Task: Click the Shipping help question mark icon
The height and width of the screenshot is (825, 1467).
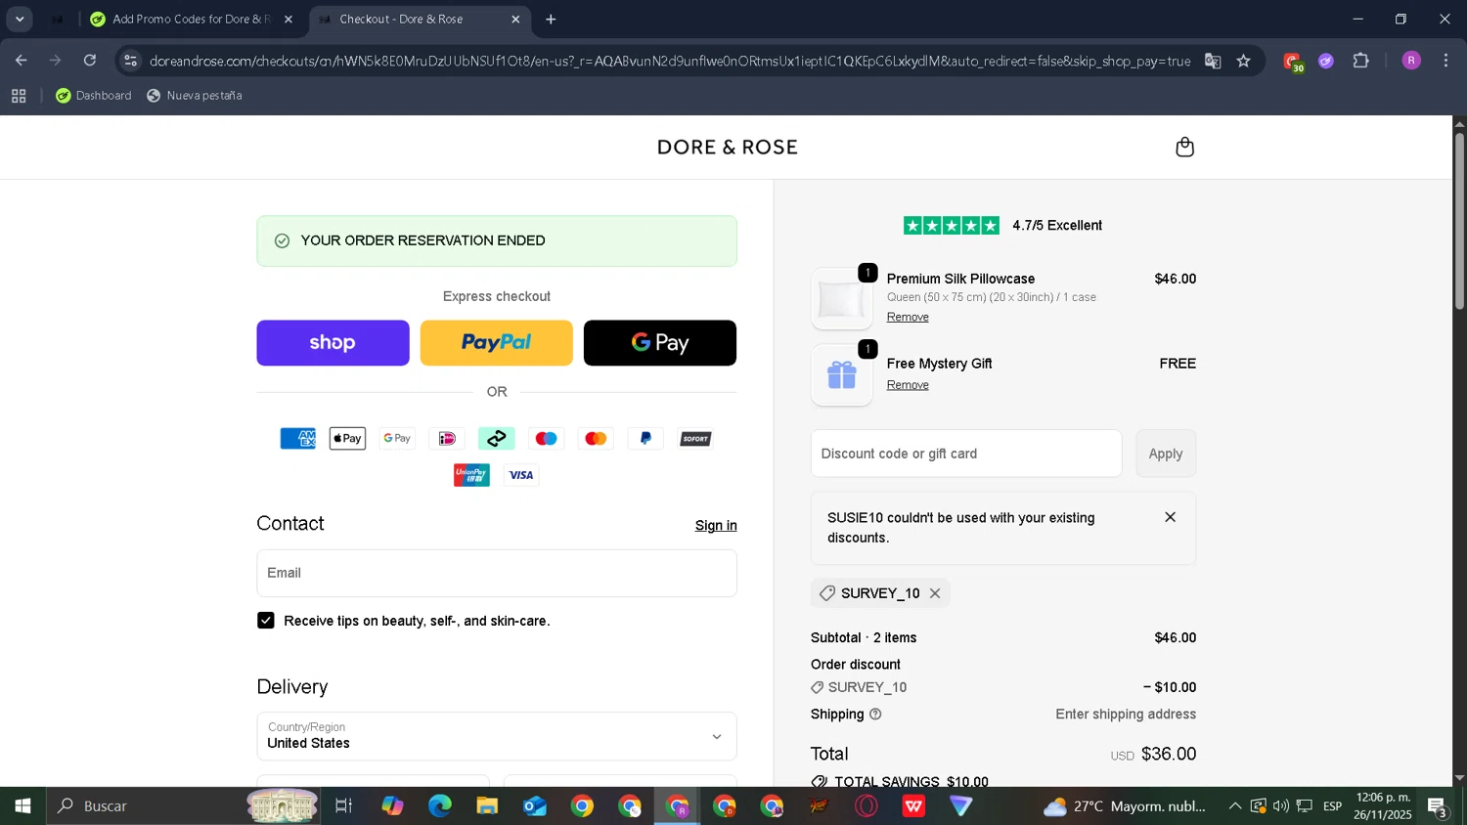Action: (875, 715)
